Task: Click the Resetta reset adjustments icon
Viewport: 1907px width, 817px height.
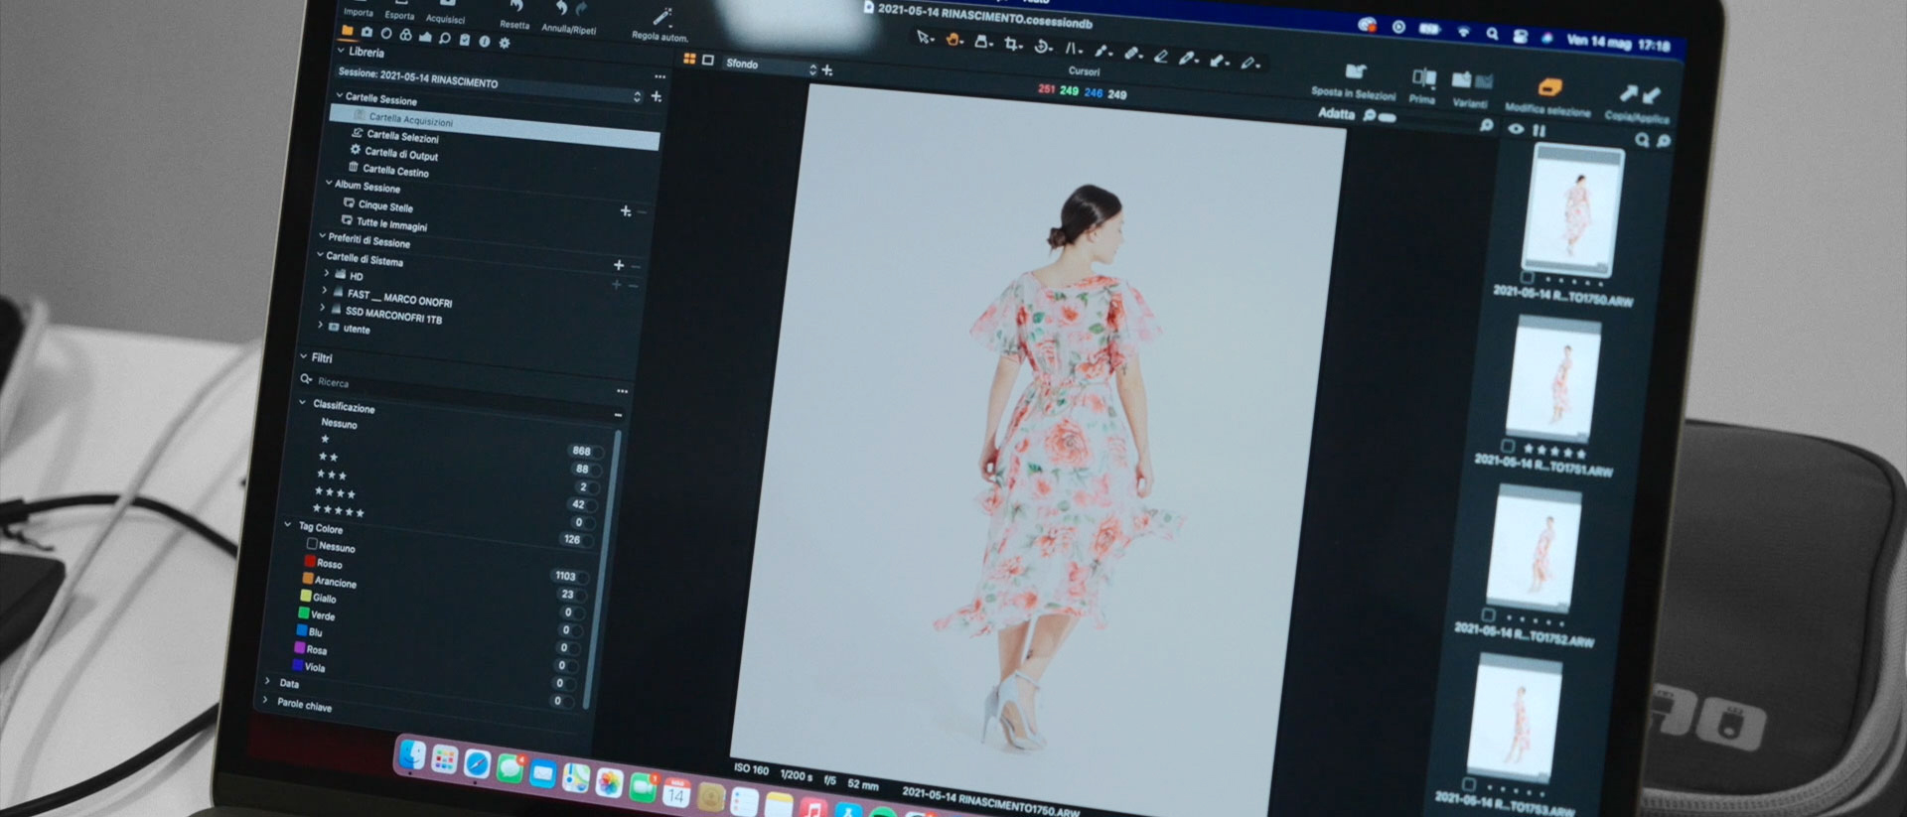Action: pos(516,7)
